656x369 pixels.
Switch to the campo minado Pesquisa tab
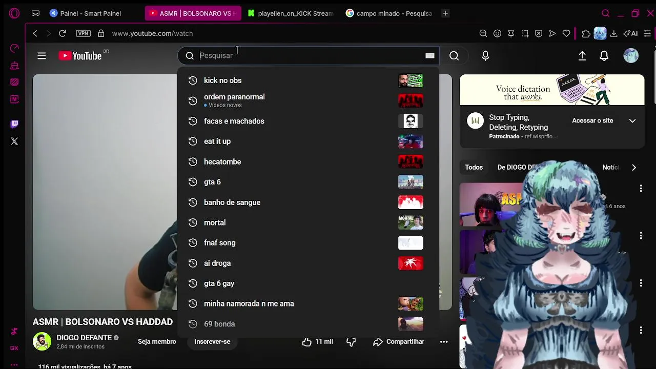click(388, 13)
